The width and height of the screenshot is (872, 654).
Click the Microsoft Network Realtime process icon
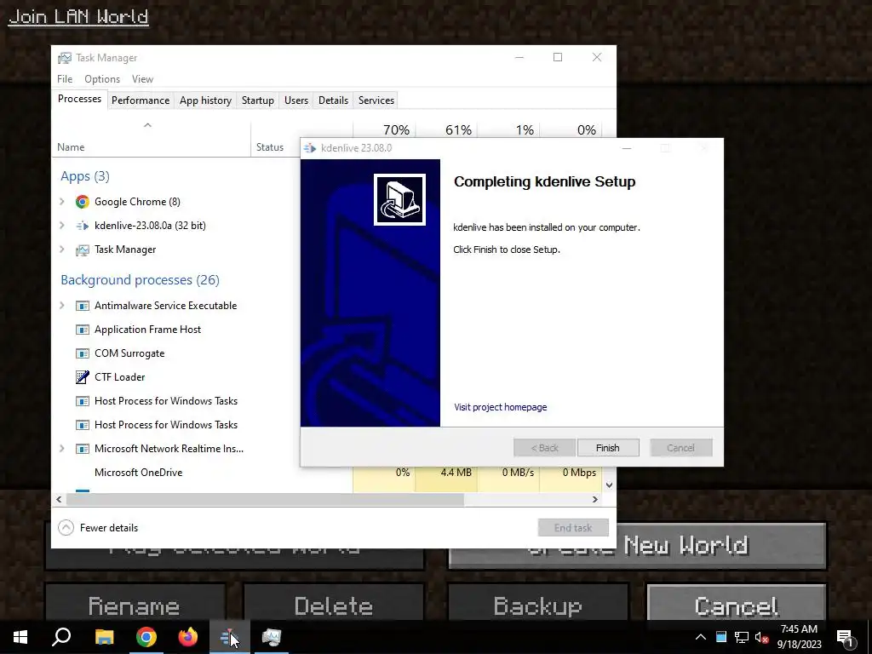tap(83, 449)
